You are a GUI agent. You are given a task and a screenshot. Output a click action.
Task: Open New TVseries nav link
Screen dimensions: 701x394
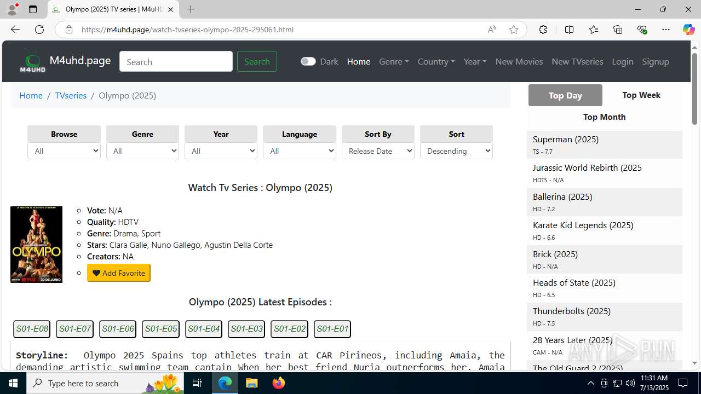point(577,61)
